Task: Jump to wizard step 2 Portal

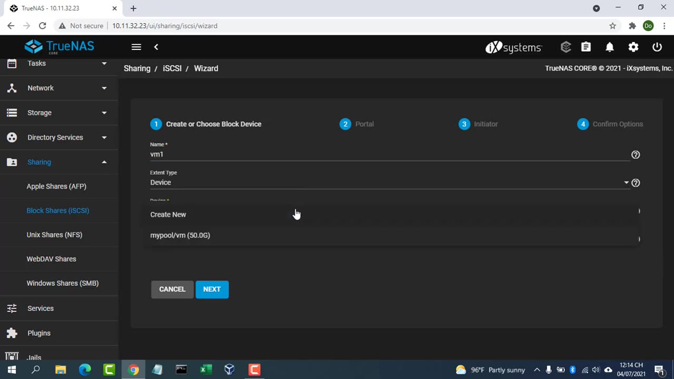Action: click(357, 124)
